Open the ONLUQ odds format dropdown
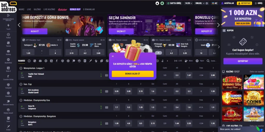Screen dimensions: 265x132 tap(200, 3)
